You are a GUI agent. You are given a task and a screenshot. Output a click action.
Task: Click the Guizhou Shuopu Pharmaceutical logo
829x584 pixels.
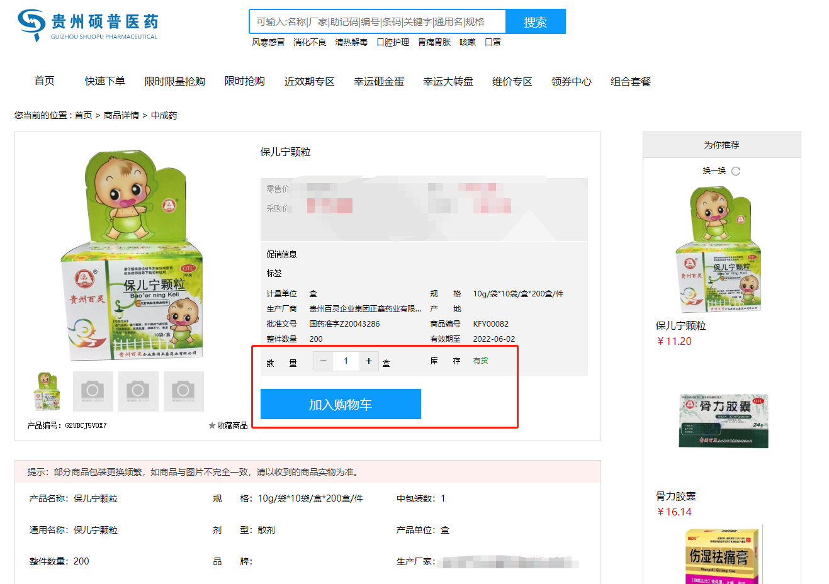87,25
